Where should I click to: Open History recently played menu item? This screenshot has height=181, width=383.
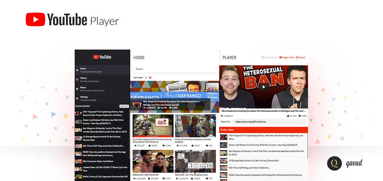tap(102, 79)
